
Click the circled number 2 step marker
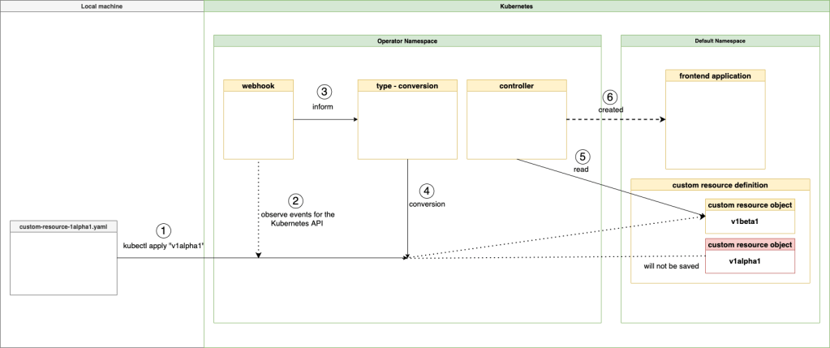click(x=296, y=200)
